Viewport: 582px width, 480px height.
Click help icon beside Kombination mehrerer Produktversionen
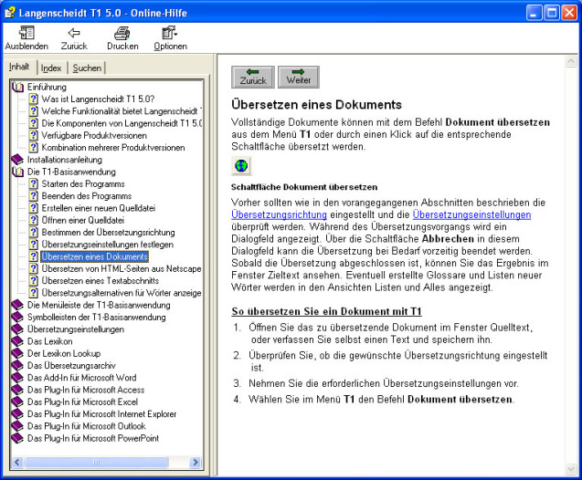click(34, 148)
